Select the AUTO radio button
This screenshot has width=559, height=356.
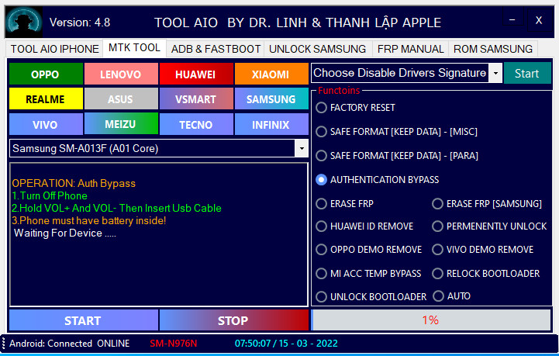click(451, 296)
